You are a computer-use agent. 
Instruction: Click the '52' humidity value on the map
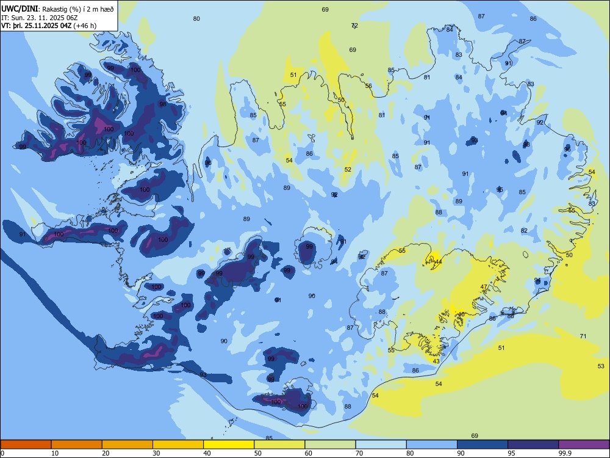point(348,169)
